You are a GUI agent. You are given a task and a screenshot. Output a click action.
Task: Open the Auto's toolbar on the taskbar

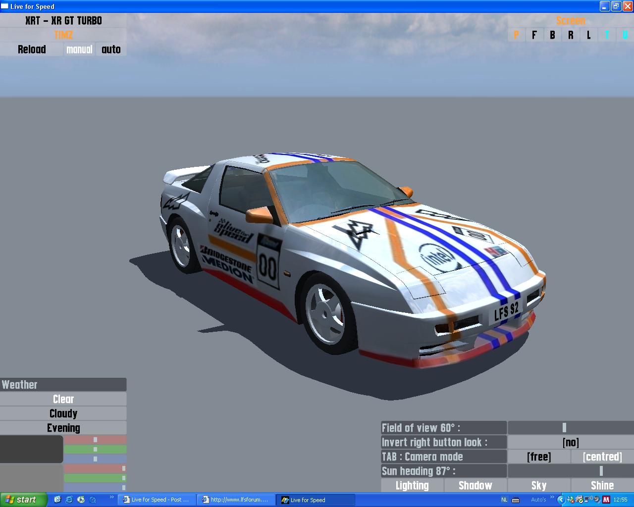538,500
